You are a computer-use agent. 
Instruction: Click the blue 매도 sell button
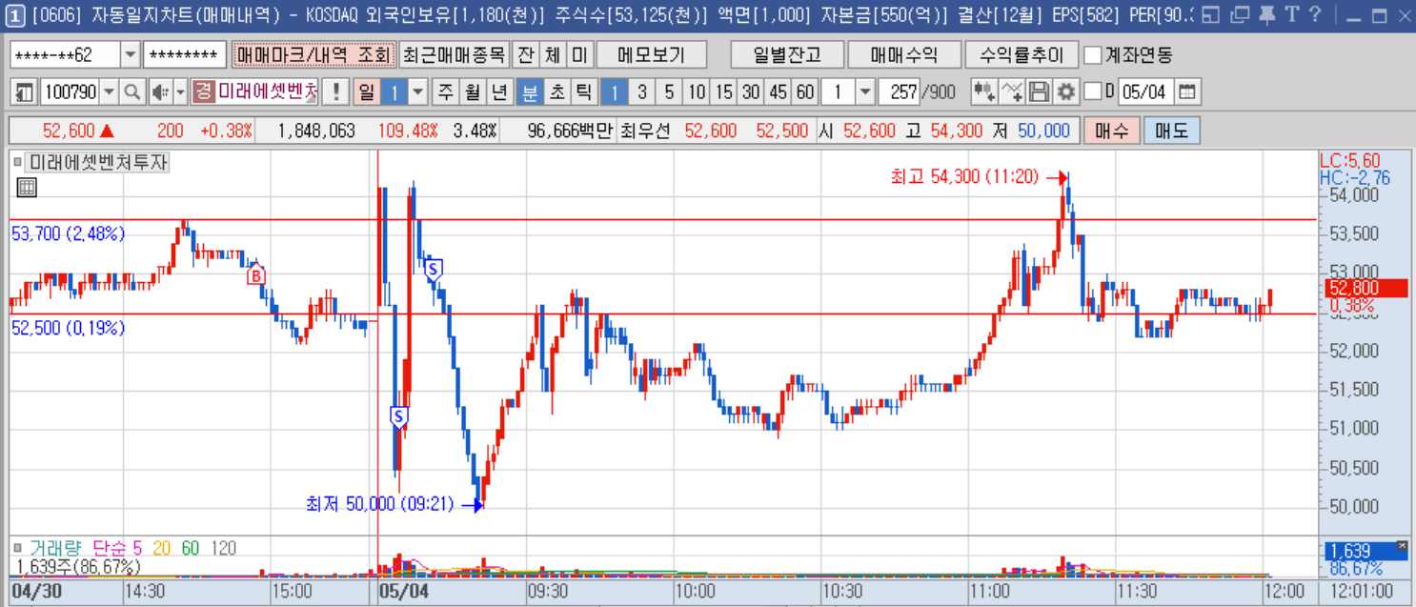point(1171,131)
